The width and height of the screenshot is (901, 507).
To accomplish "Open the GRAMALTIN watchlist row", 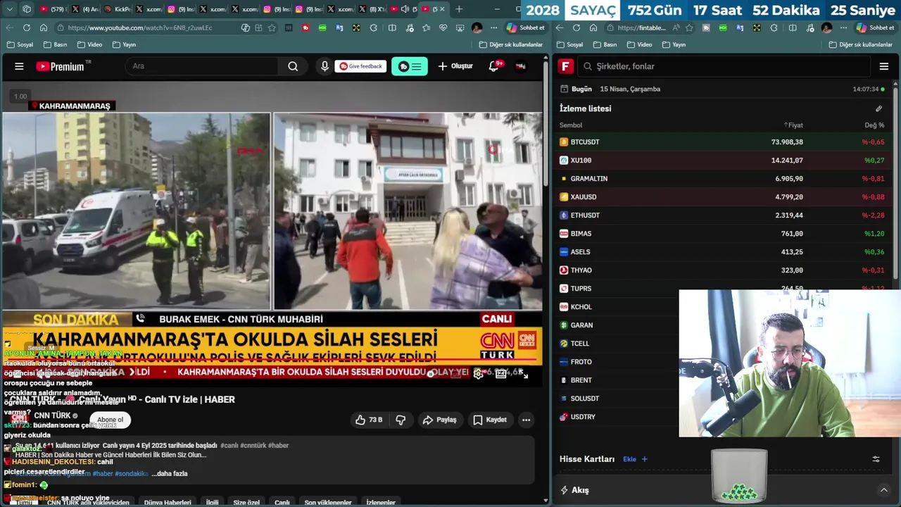I will tap(722, 179).
